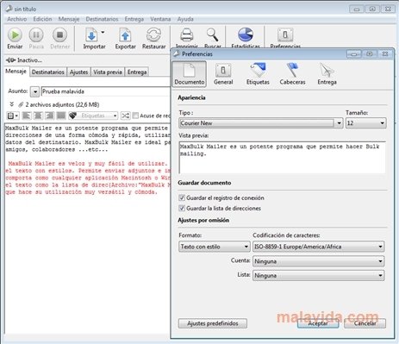Open the Edición menu

(42, 19)
